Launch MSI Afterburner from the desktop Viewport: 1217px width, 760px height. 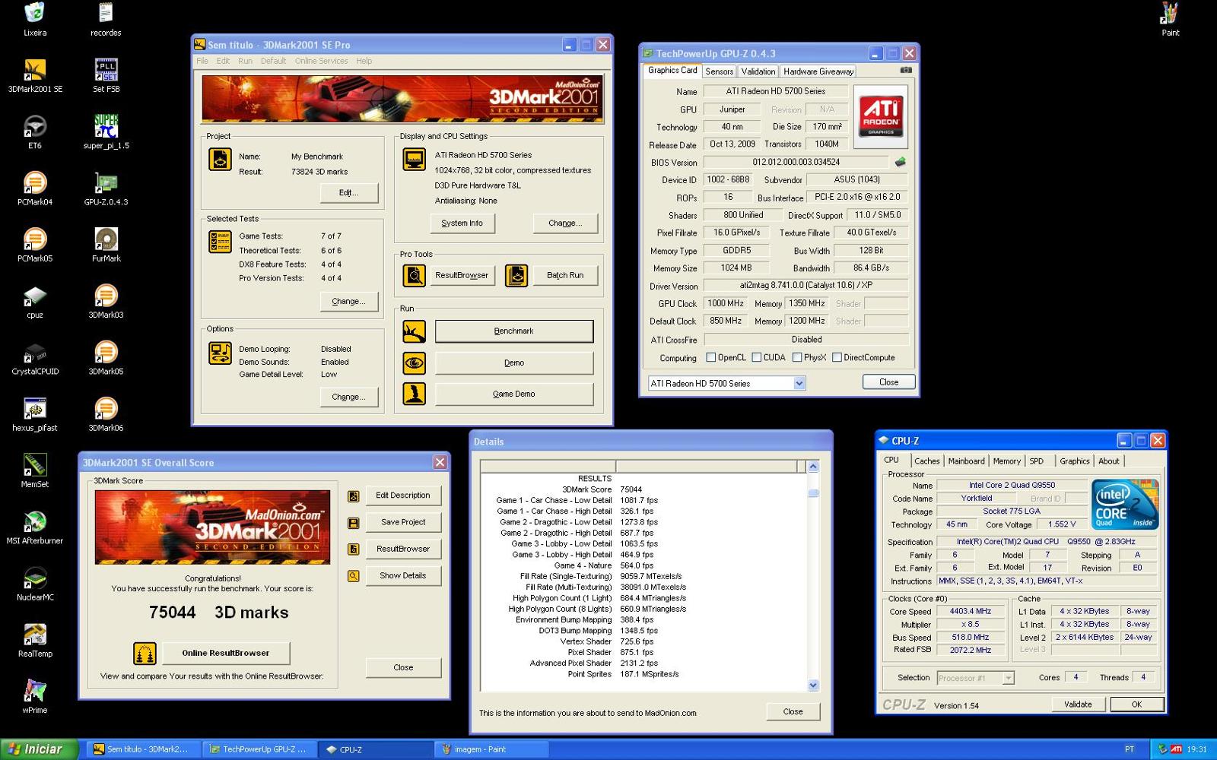(x=35, y=528)
